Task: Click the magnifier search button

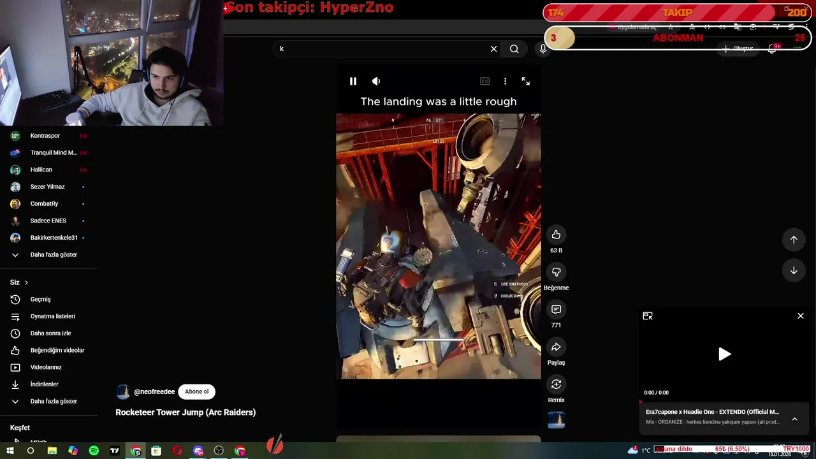Action: pyautogui.click(x=514, y=48)
